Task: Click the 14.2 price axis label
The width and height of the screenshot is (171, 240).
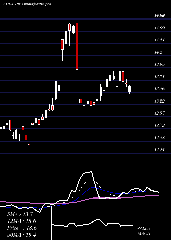Action: pyautogui.click(x=158, y=52)
